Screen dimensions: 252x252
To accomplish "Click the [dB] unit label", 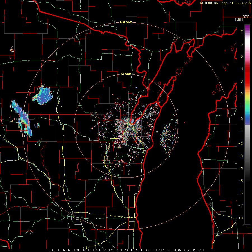I will (x=239, y=20).
